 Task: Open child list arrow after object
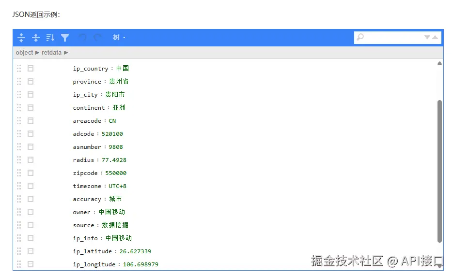(x=37, y=53)
